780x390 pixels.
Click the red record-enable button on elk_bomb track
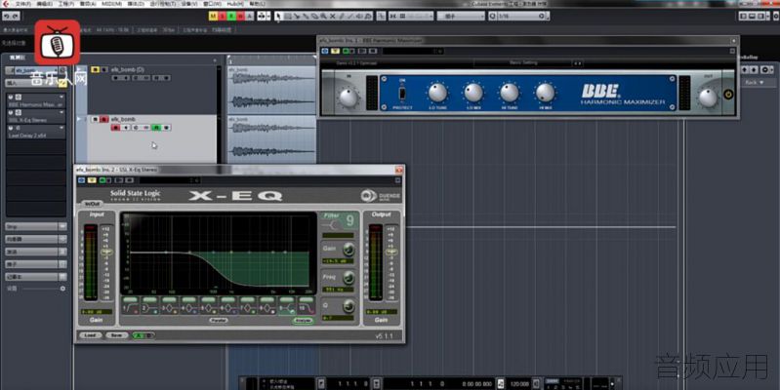point(115,128)
